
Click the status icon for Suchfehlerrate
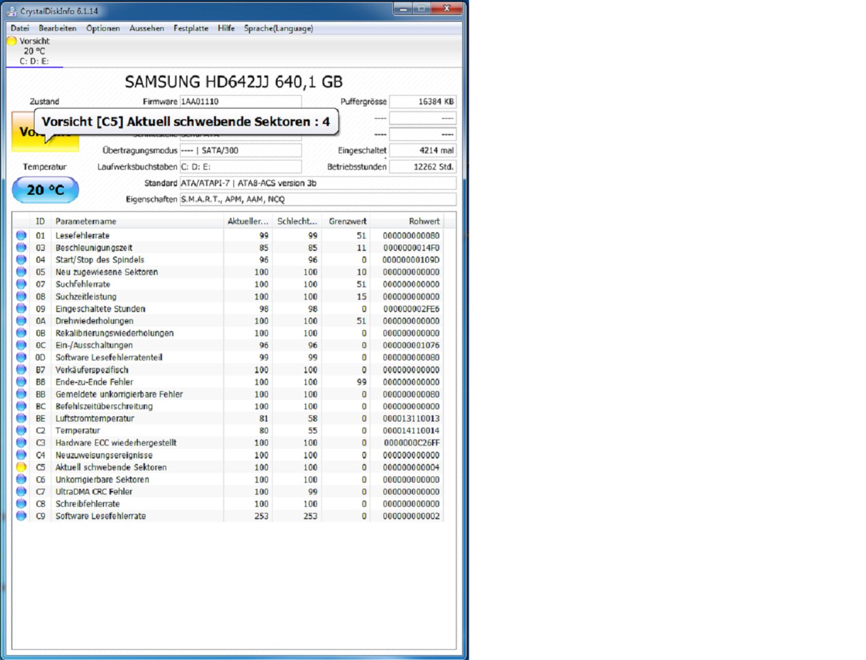pyautogui.click(x=21, y=284)
